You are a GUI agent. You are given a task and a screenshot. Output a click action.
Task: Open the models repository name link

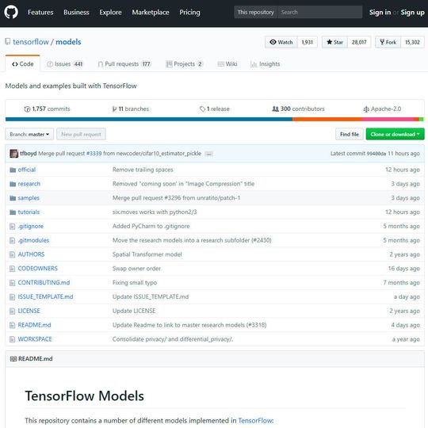pos(68,42)
